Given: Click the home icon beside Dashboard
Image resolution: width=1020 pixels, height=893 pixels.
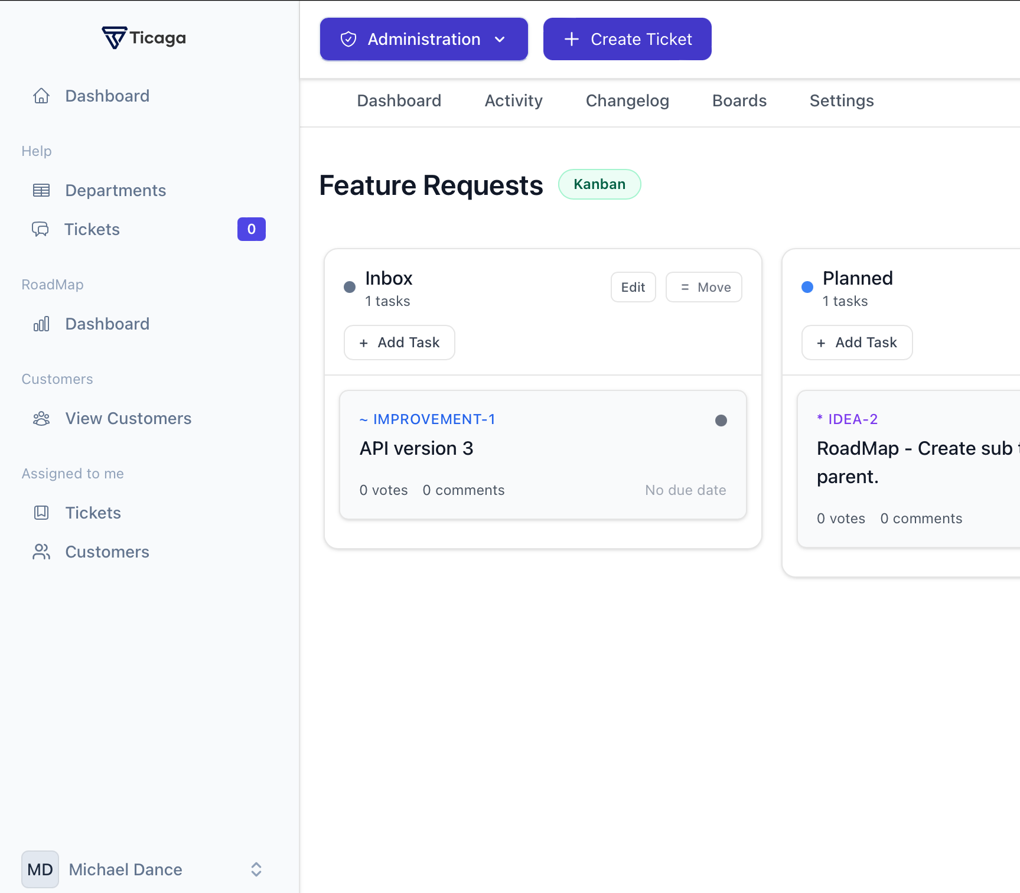Looking at the screenshot, I should (x=41, y=96).
